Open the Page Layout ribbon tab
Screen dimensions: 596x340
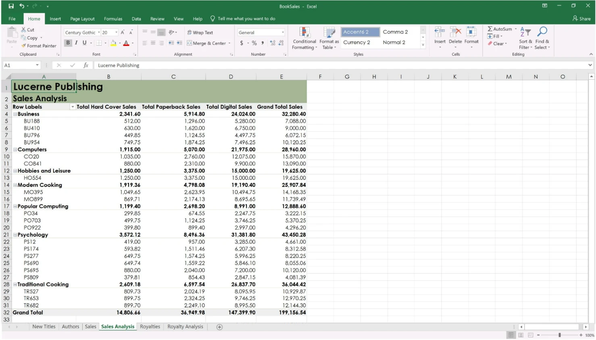pos(82,19)
